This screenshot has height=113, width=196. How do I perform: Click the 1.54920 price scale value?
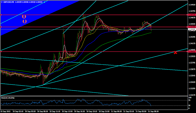pyautogui.click(x=192, y=5)
